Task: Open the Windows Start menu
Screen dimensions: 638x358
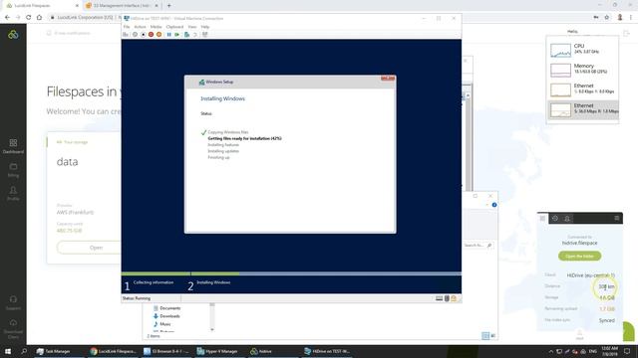Action: point(7,351)
